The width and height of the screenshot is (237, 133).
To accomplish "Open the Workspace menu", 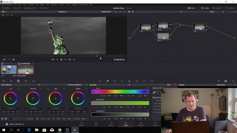I will pyautogui.click(x=83, y=5).
